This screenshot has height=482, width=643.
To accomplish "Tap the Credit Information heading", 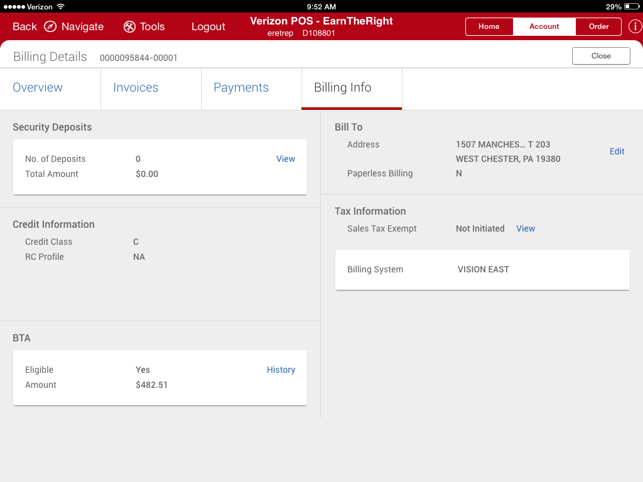I will point(53,224).
